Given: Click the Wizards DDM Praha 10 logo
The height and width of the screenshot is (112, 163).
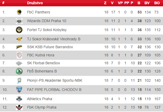Looking at the screenshot, I should point(19,21).
